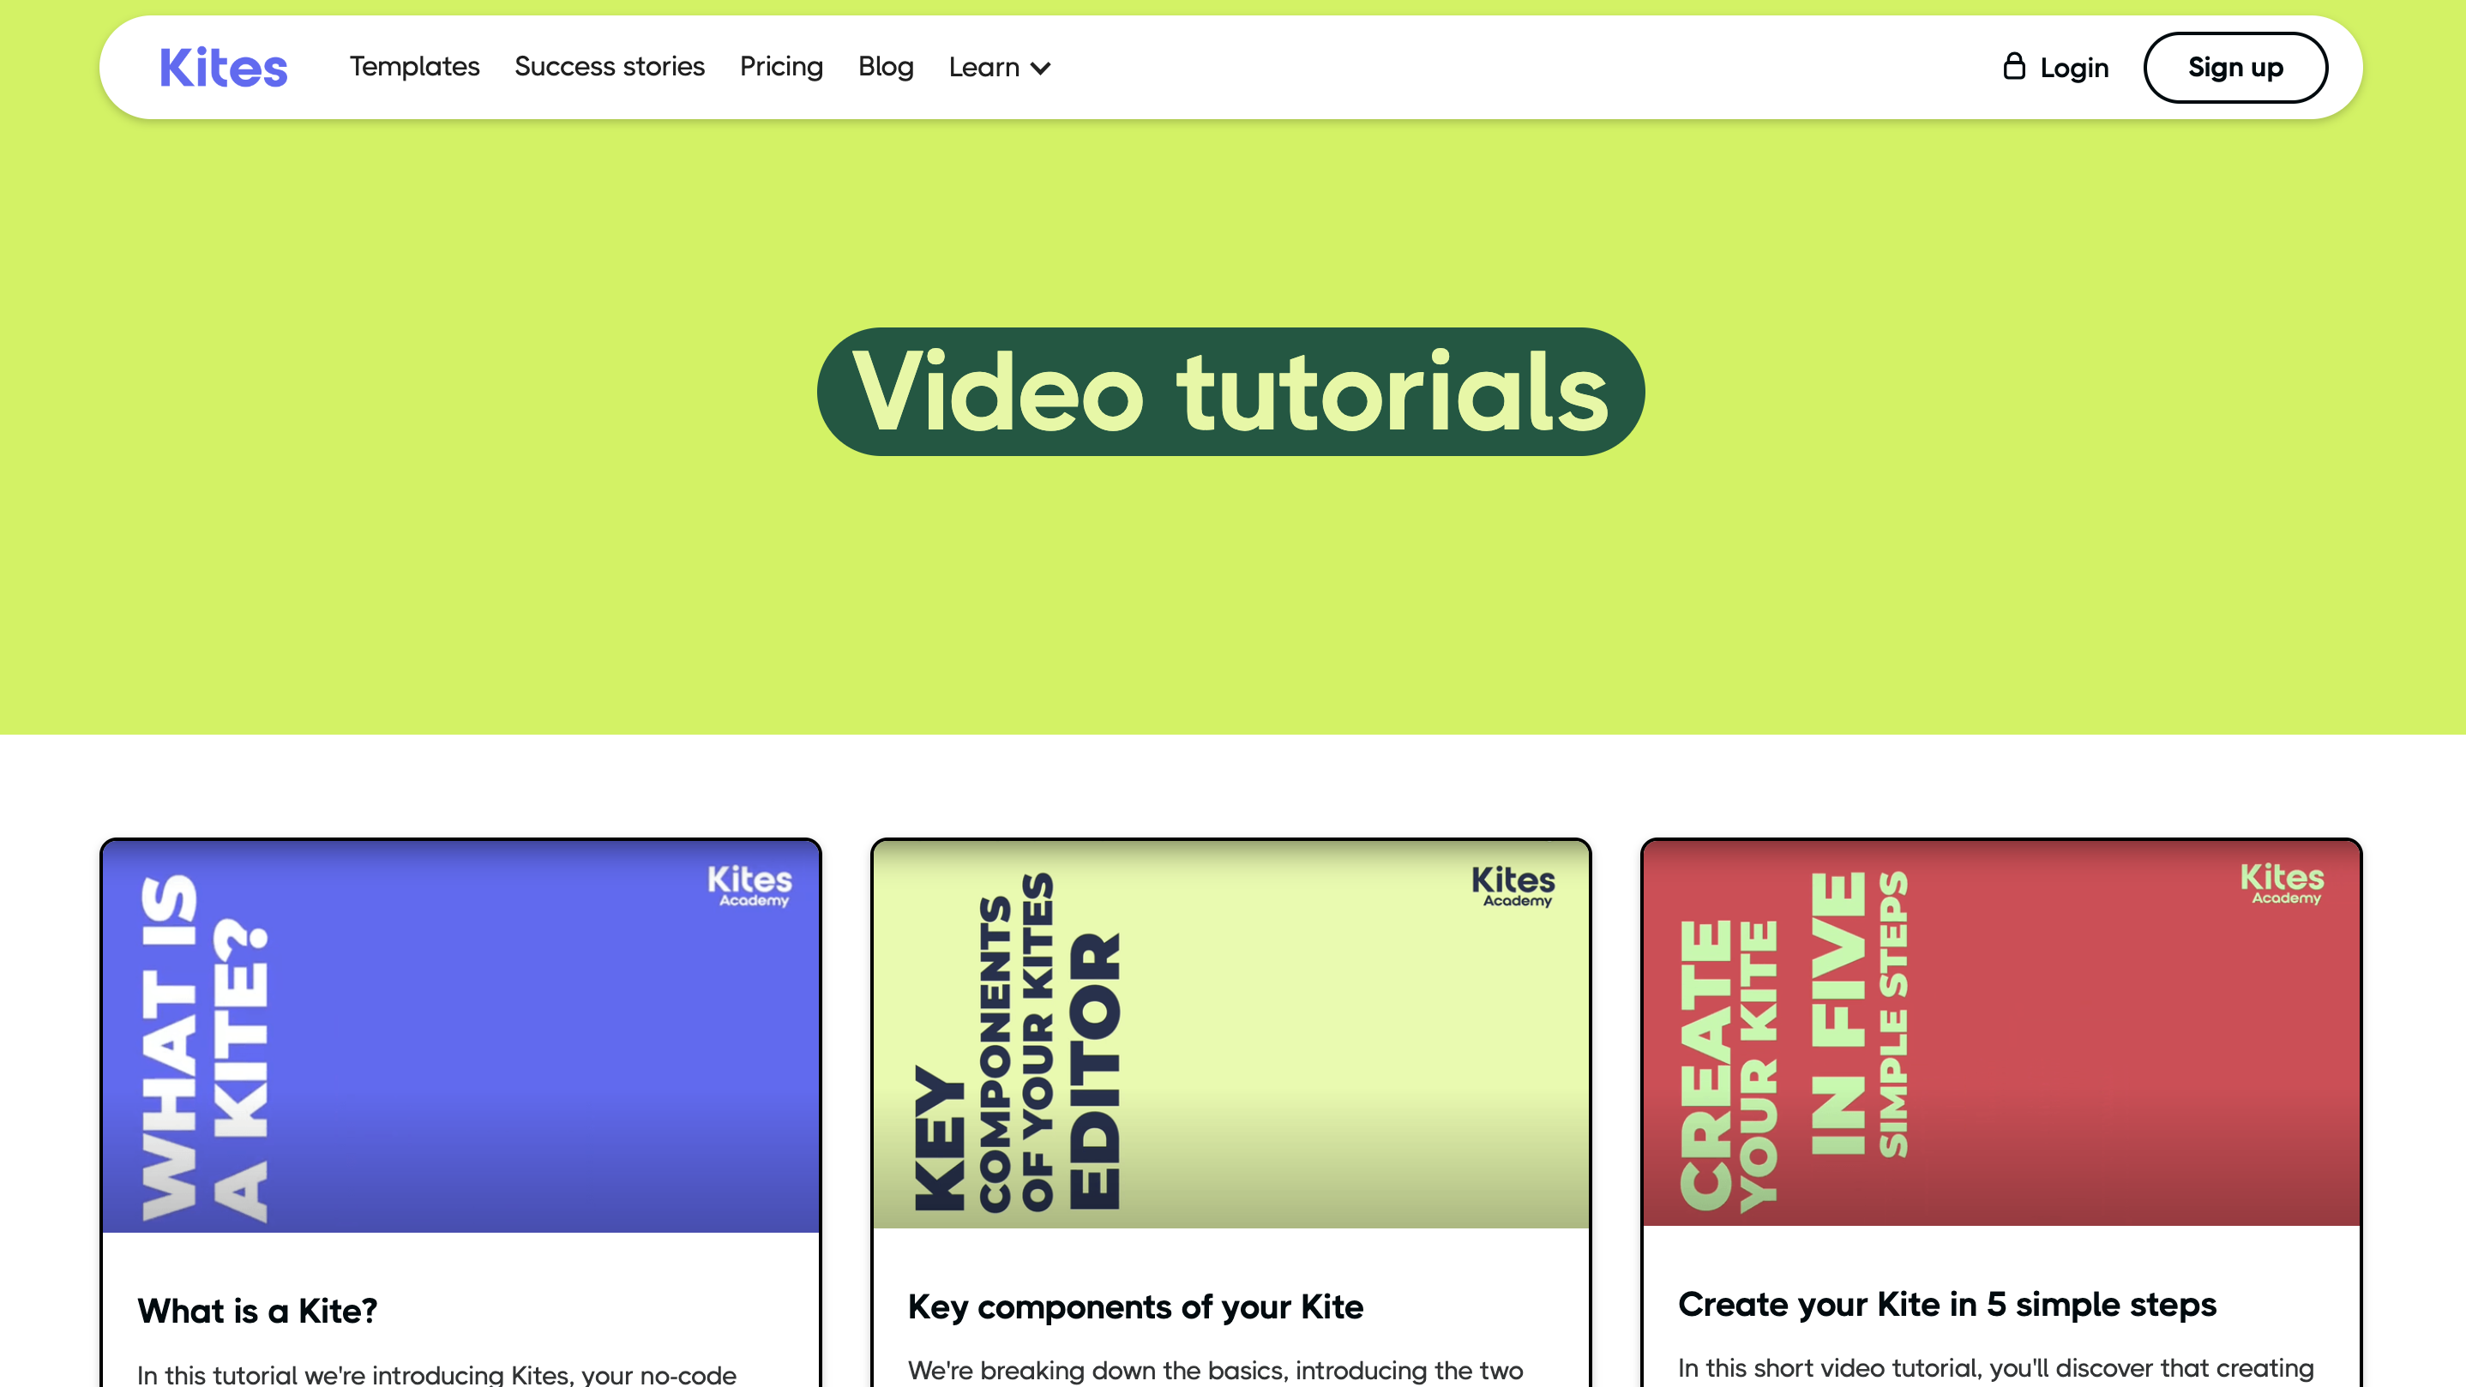This screenshot has width=2466, height=1387.
Task: Click the 'Video tutorials' banner badge
Action: (x=1232, y=391)
